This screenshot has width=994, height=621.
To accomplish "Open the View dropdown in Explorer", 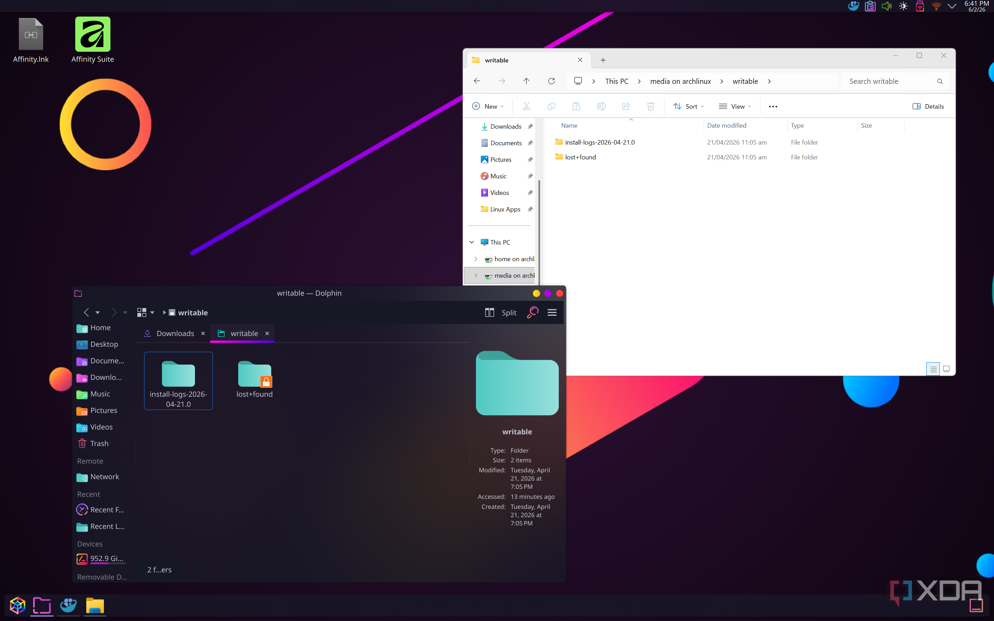I will tap(735, 106).
